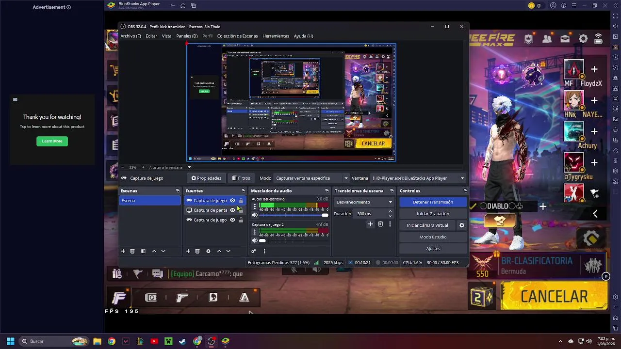Viewport: 621px width, 349px height.
Task: Open BlueStacks home icon in title bar
Action: coord(183,5)
